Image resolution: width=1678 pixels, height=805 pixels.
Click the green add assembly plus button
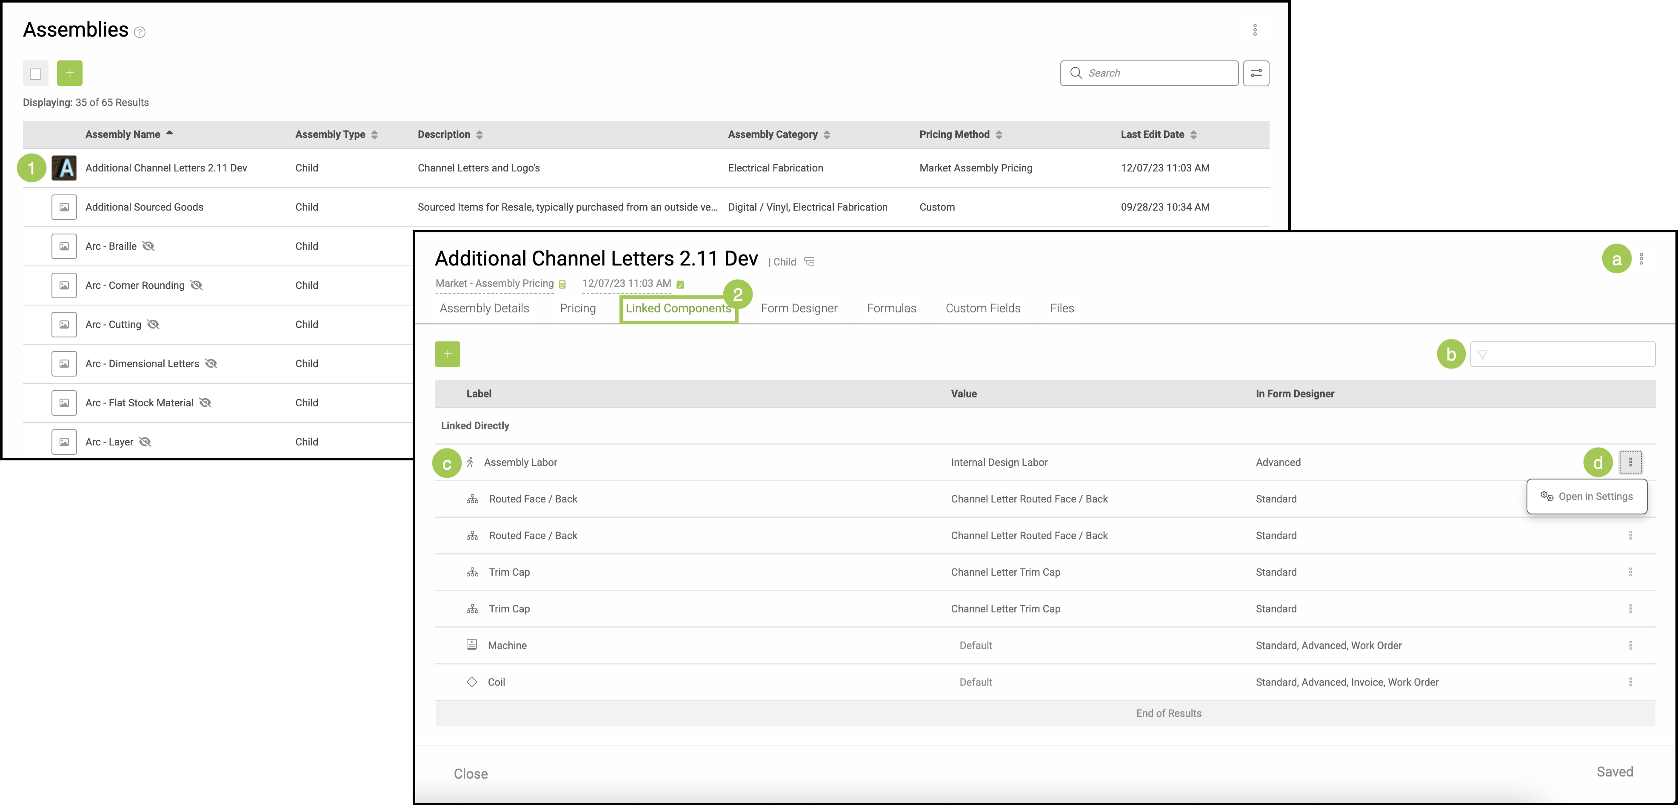click(70, 73)
